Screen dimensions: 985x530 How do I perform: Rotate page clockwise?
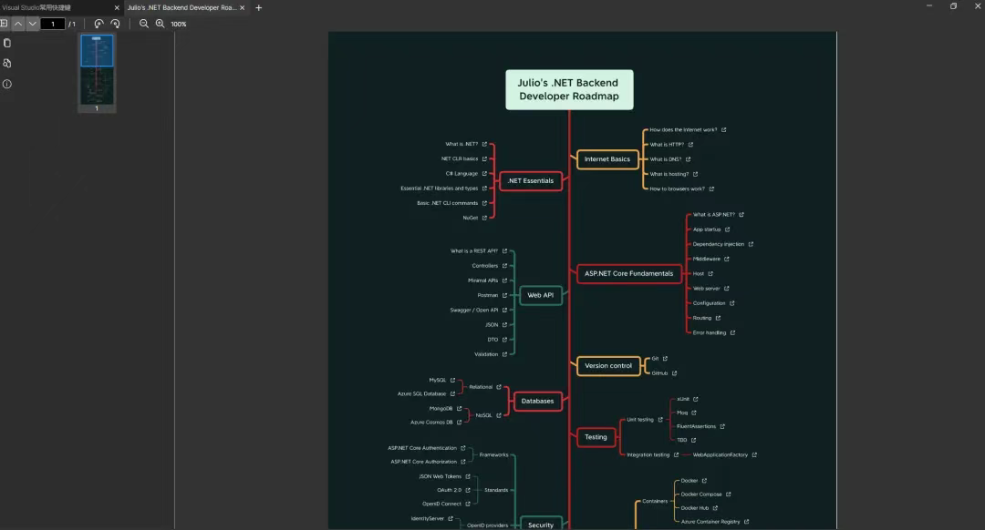[x=115, y=23]
